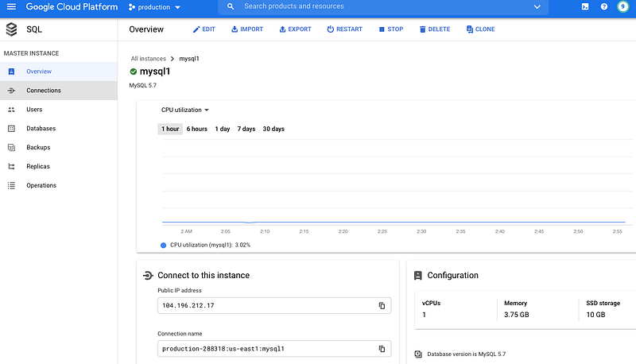Viewport: 636px width, 364px height.
Task: Click the Delete instance button
Action: click(434, 29)
